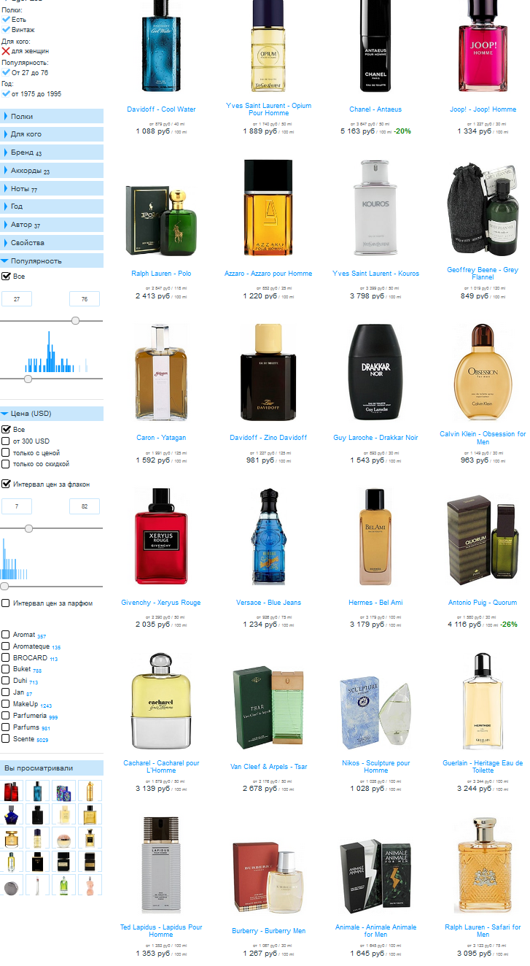Expand the Аккорды filter section
This screenshot has height=966, width=530.
coord(52,171)
